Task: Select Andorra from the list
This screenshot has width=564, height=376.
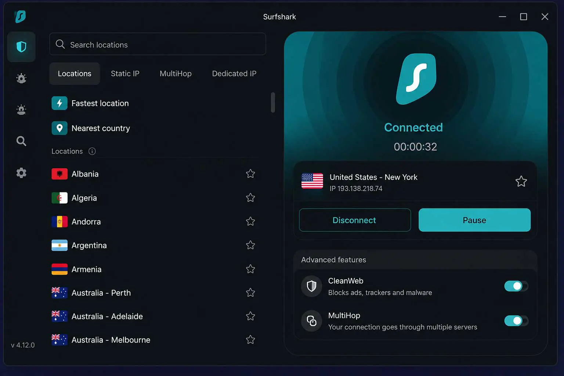Action: click(x=154, y=221)
